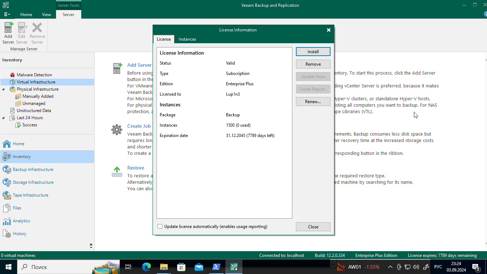Click Connected to: localhost status text
Viewport: 487px width, 274px height.
282,255
